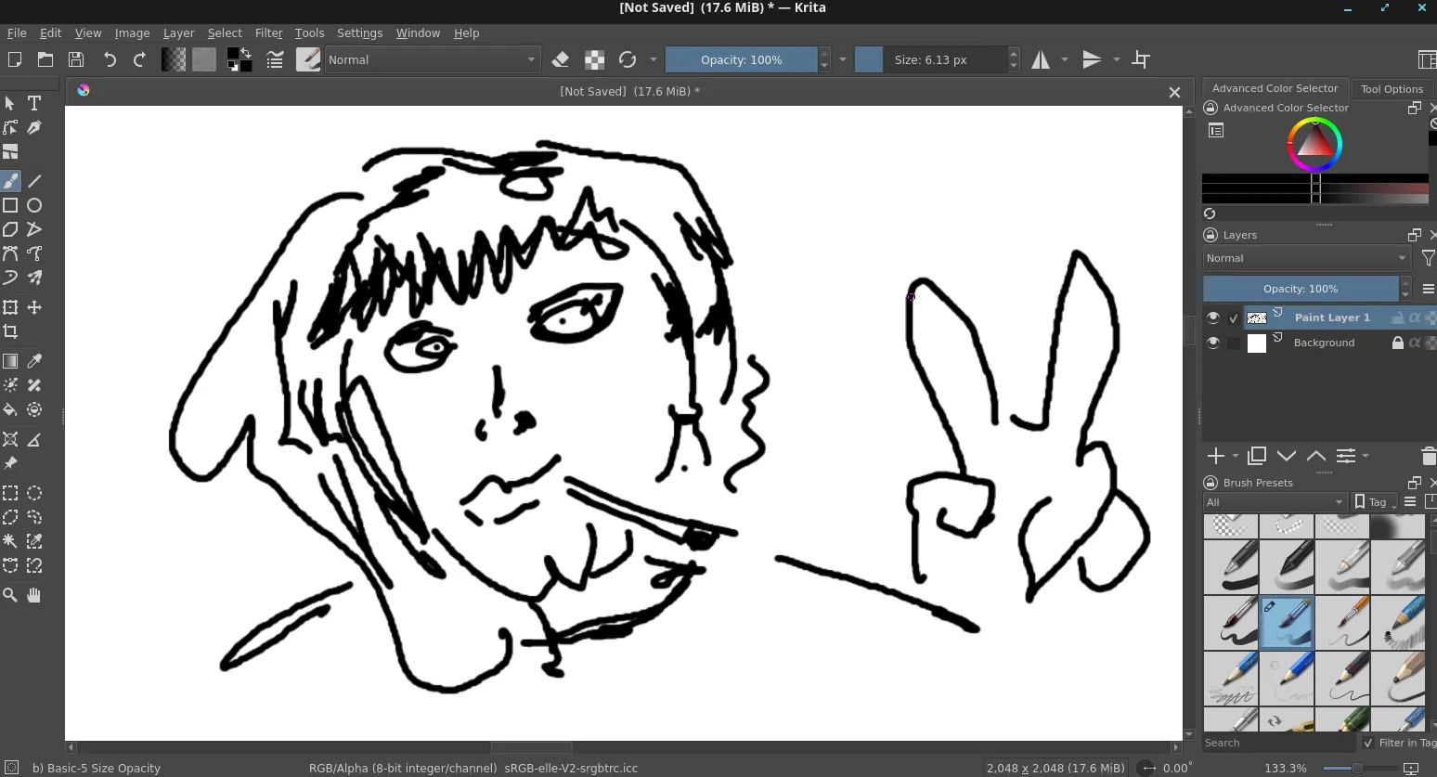The height and width of the screenshot is (777, 1437).
Task: Click the horizontal mirror tool icon
Action: pos(1041,59)
